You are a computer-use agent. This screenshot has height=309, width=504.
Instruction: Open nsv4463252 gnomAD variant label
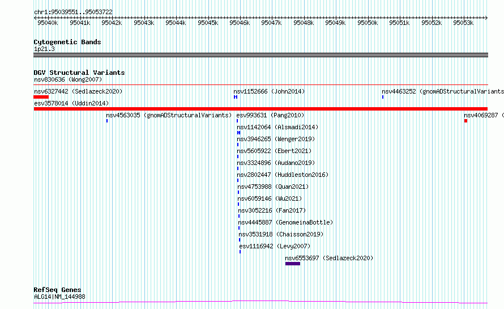(x=443, y=91)
